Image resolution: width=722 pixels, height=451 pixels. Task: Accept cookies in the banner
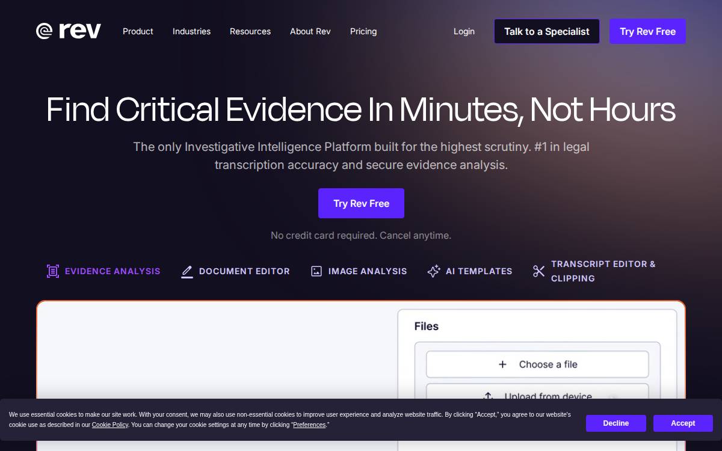(x=683, y=423)
